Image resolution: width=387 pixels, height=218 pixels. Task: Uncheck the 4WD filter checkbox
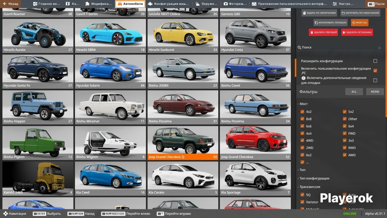pos(302,140)
